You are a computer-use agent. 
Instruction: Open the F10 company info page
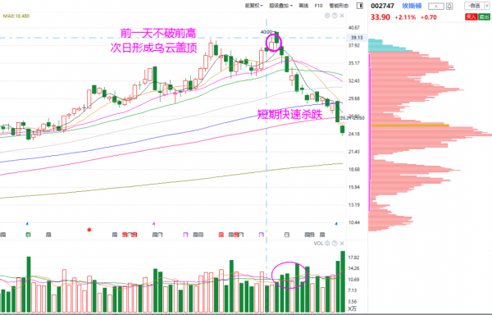318,6
